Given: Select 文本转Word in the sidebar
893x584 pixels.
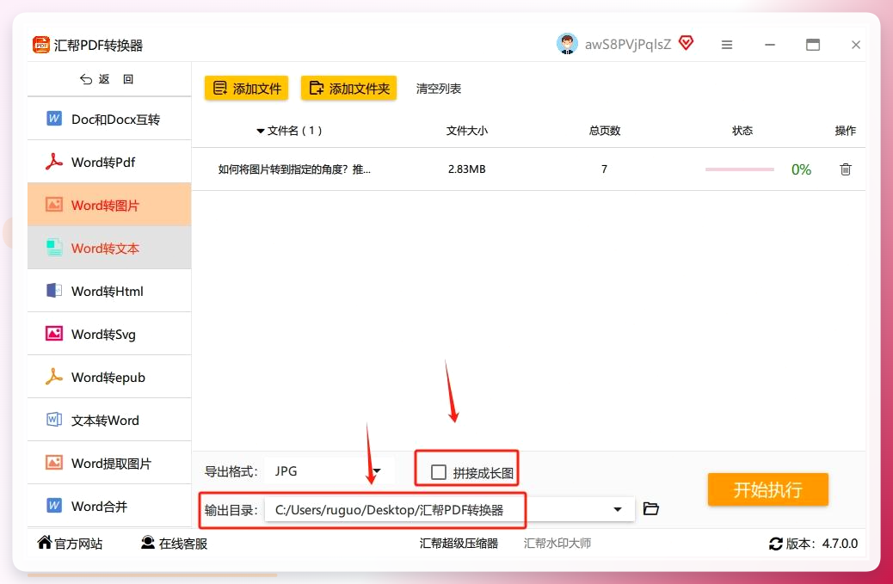Looking at the screenshot, I should pyautogui.click(x=109, y=420).
